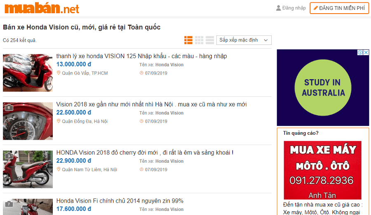Switch to compact lines view icon
This screenshot has height=215, width=371.
click(210, 40)
